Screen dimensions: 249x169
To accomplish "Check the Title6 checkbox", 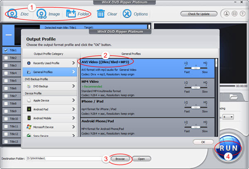I will click(x=6, y=88).
